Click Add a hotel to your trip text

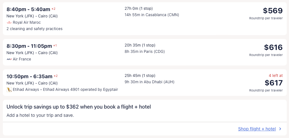tap(40, 115)
